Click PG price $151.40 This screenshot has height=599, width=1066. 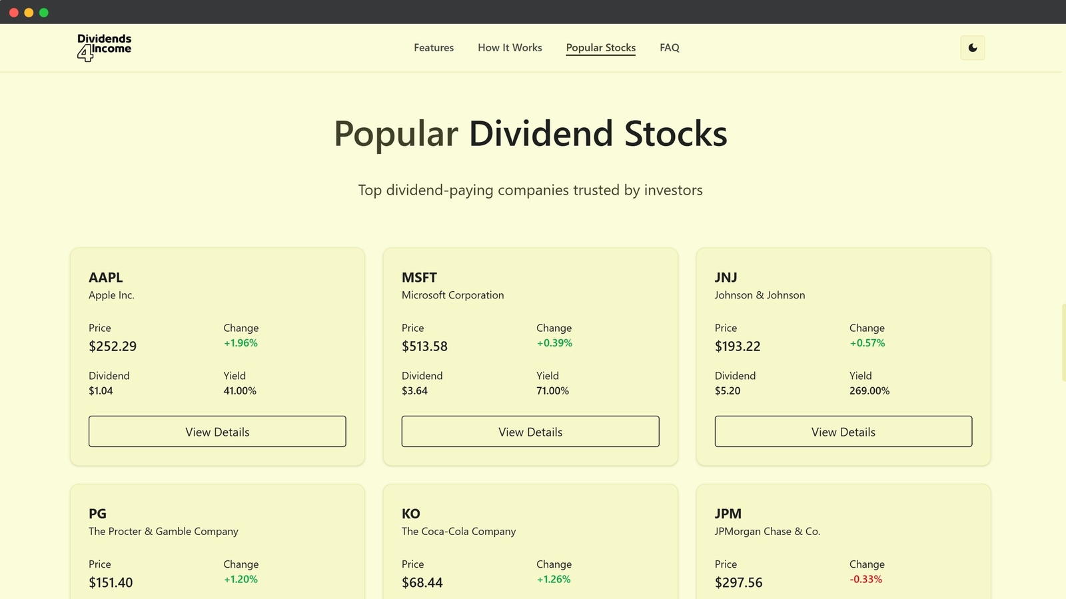(x=111, y=583)
